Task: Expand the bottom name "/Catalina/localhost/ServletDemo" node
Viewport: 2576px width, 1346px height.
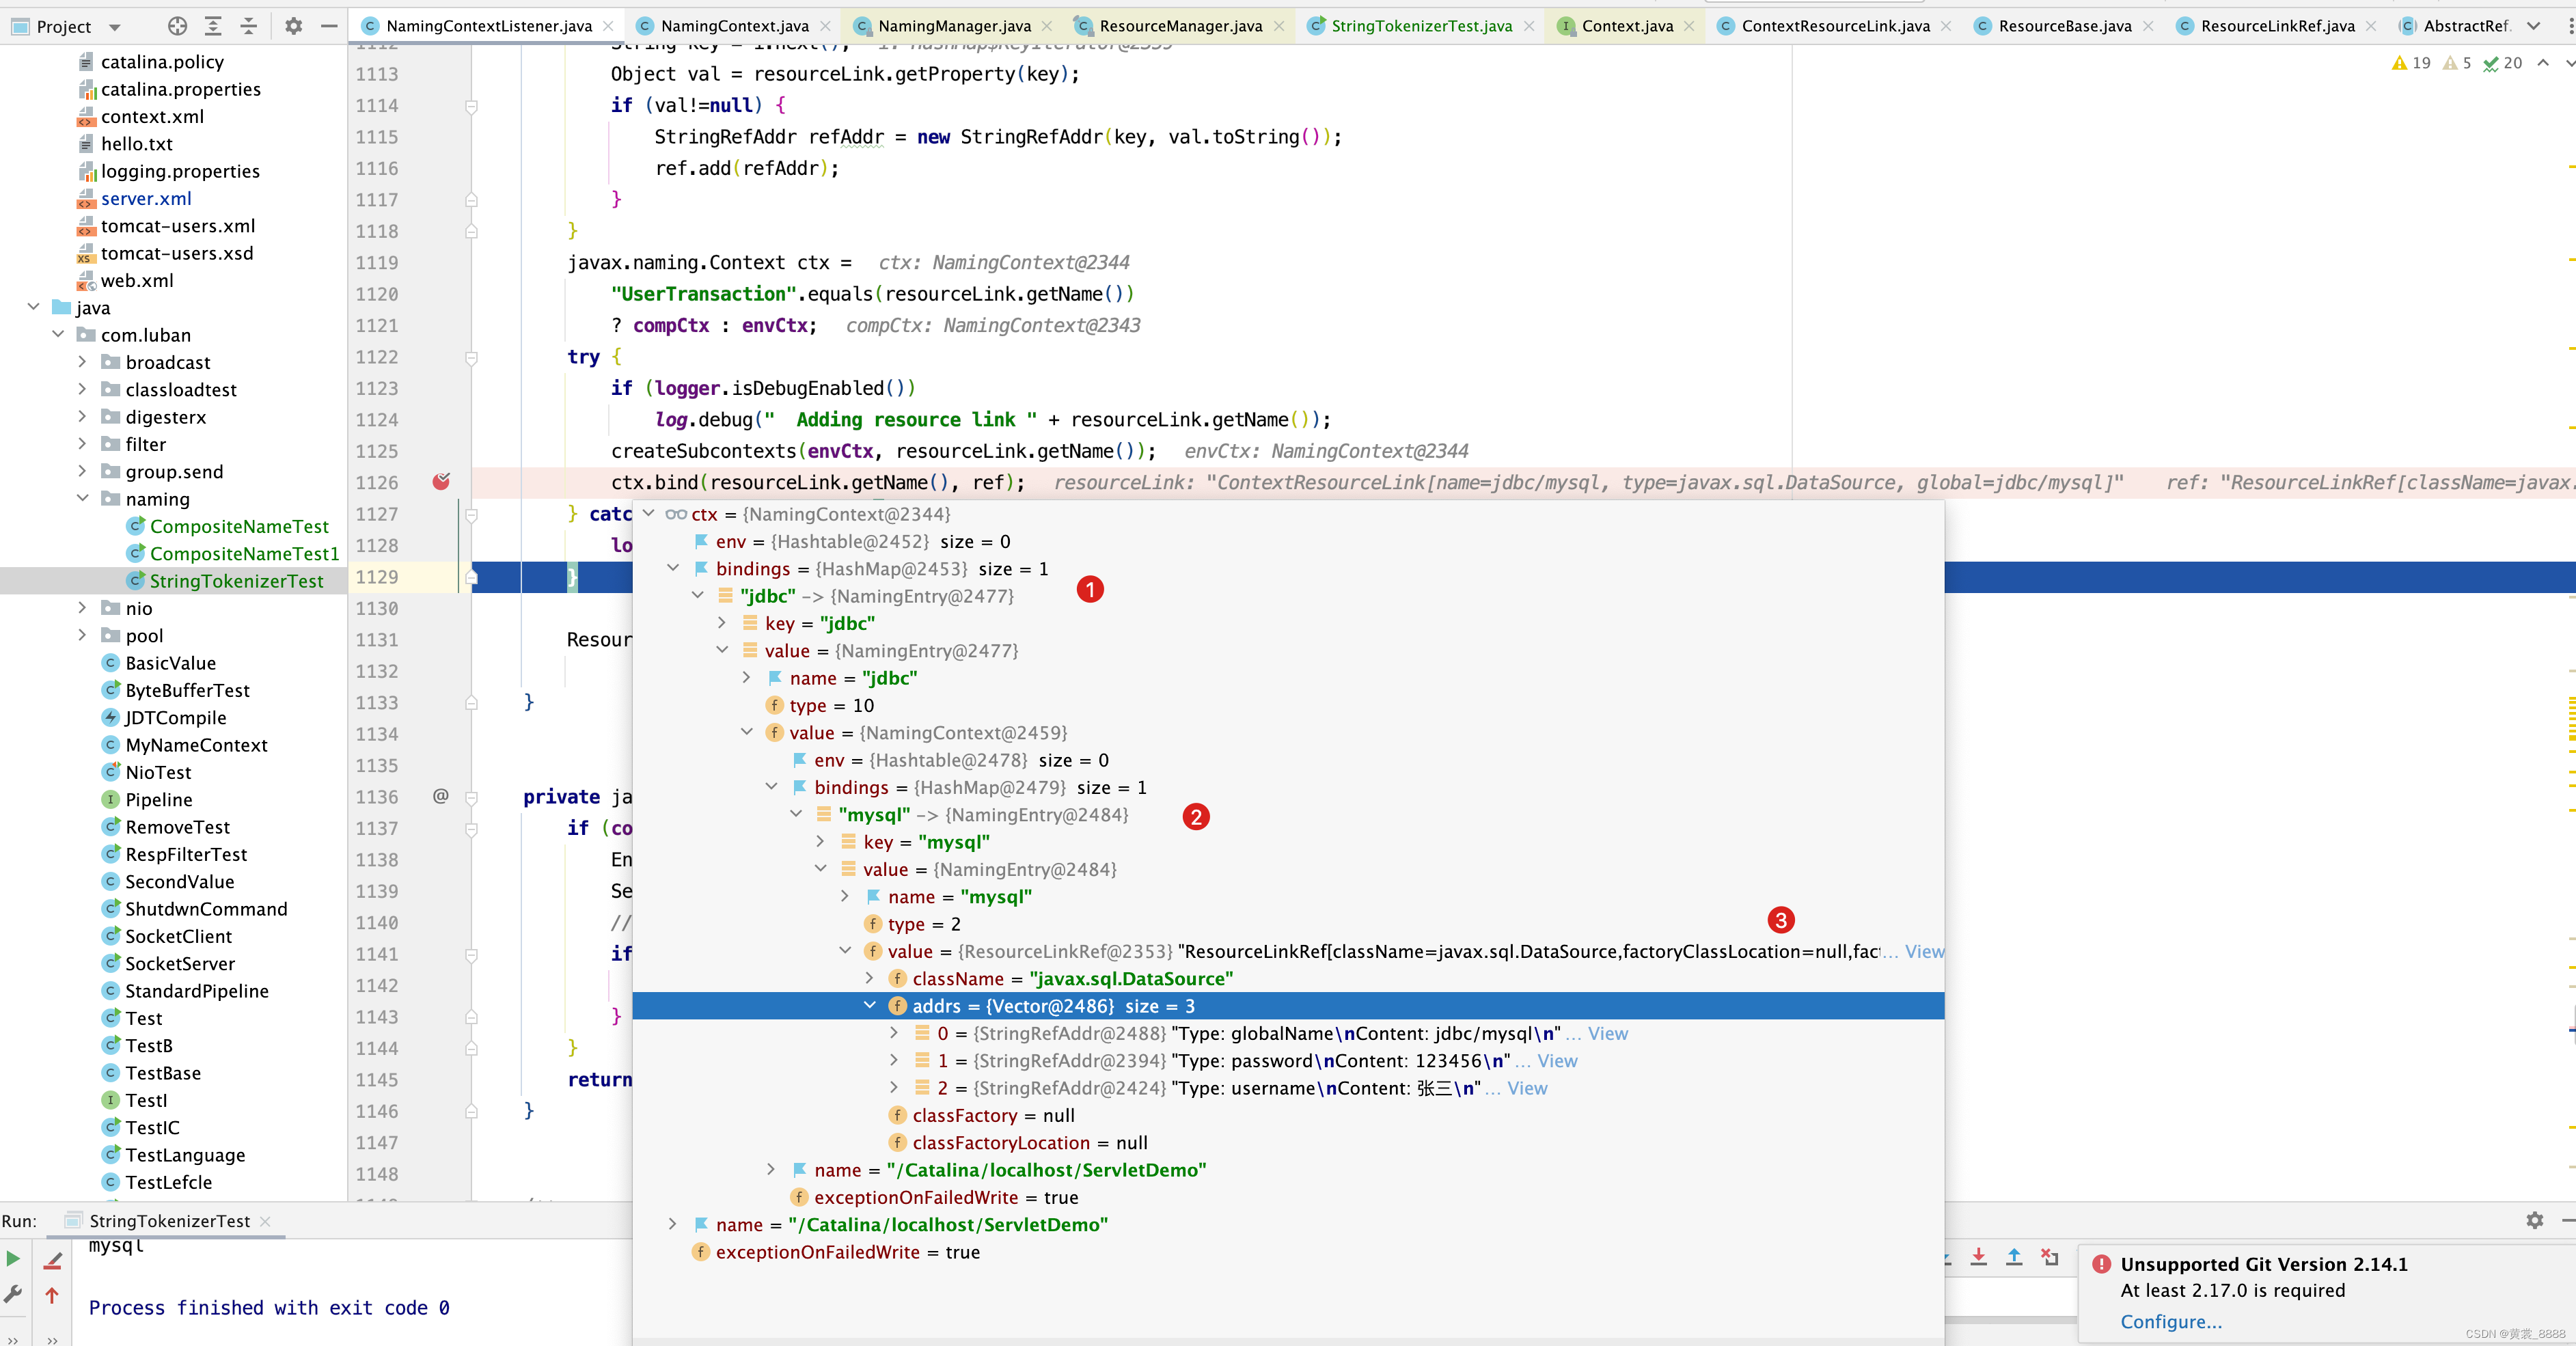Action: click(672, 1224)
